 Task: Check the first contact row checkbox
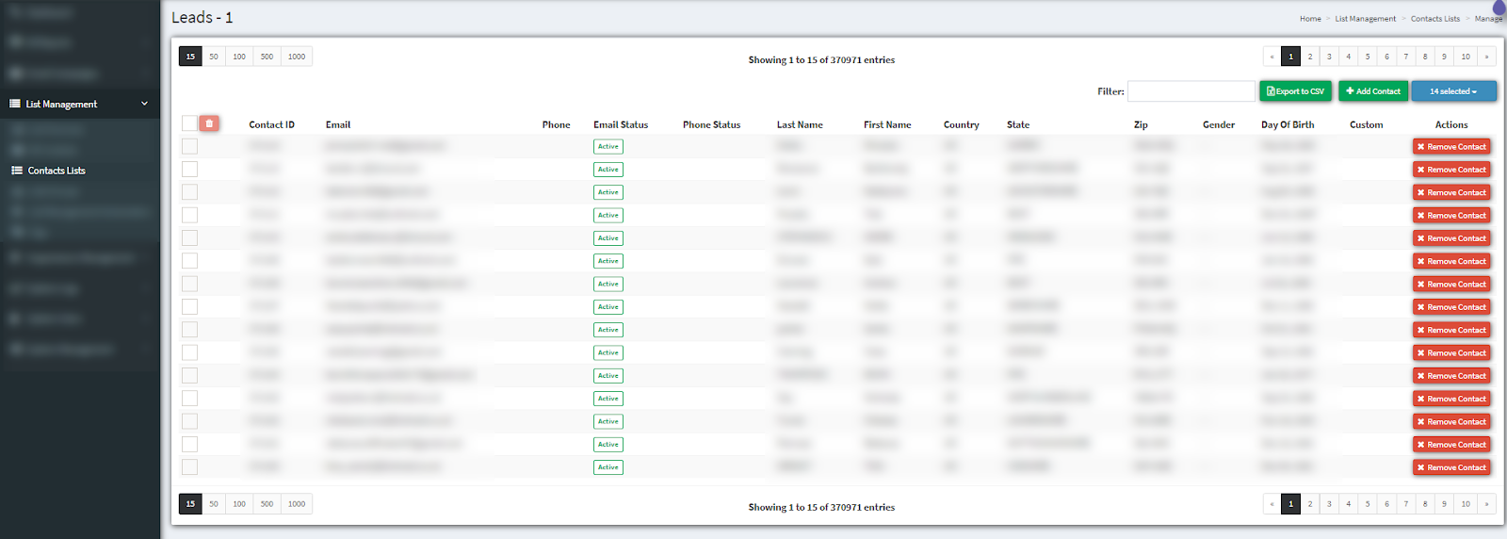(189, 146)
